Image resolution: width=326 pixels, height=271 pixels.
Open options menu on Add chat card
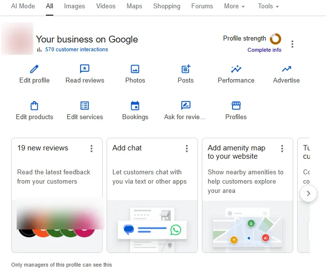click(187, 148)
